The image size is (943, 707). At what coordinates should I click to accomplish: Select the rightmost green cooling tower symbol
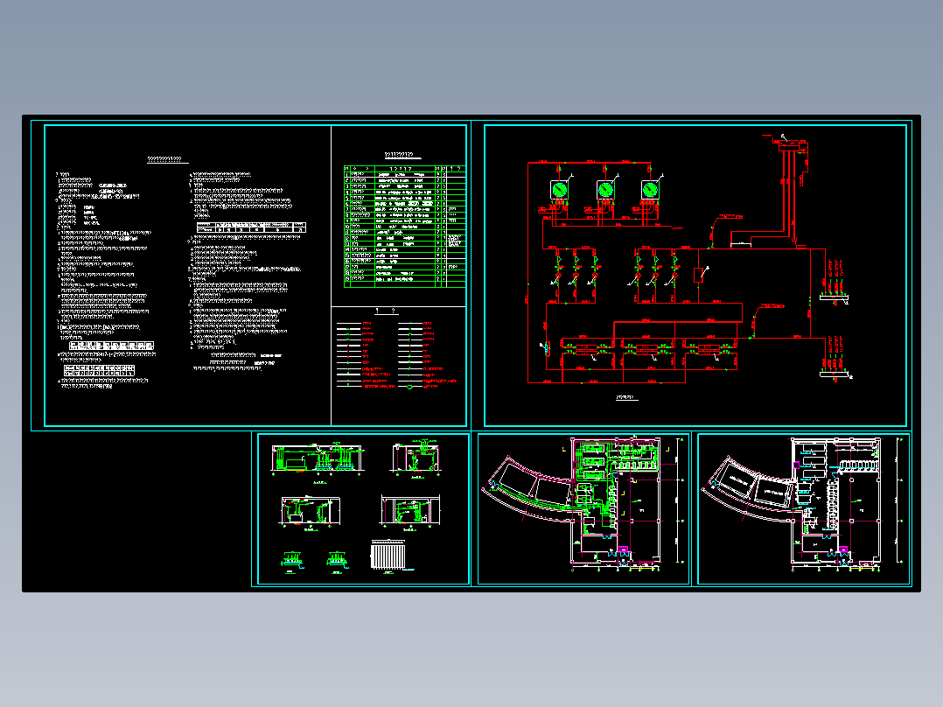[650, 190]
